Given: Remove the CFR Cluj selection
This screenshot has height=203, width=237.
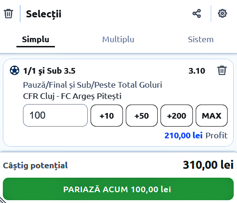Looking at the screenshot, I should click(222, 70).
